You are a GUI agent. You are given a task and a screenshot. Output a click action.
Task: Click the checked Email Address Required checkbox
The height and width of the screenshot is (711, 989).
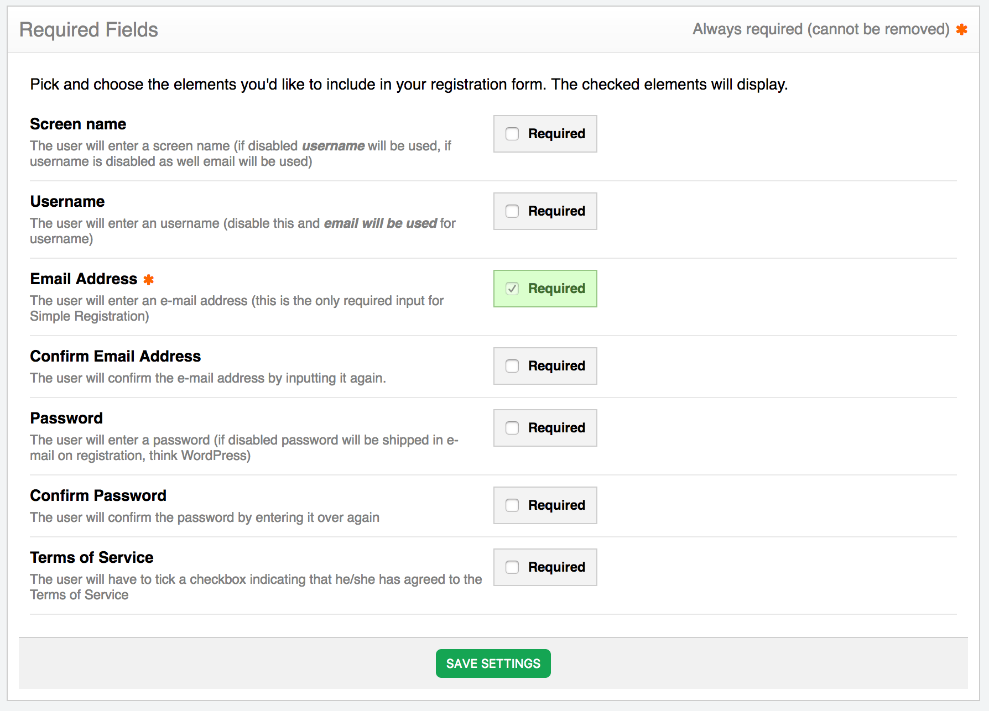coord(512,289)
